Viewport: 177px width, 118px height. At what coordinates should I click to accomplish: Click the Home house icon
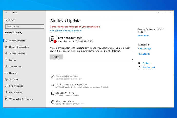click(x=7, y=20)
